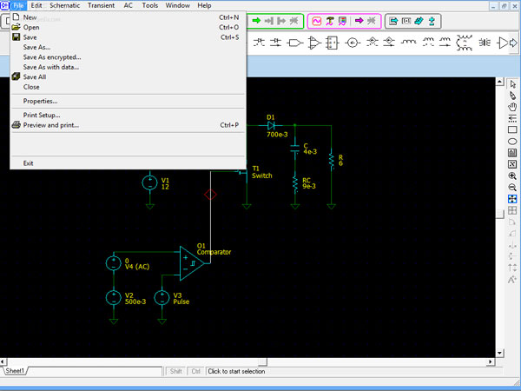Select the ellipse drawing tool
This screenshot has width=521, height=391.
coord(512,141)
